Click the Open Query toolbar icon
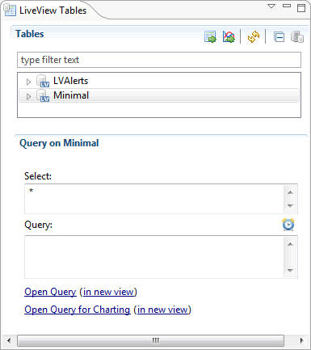The image size is (311, 350). pyautogui.click(x=210, y=36)
